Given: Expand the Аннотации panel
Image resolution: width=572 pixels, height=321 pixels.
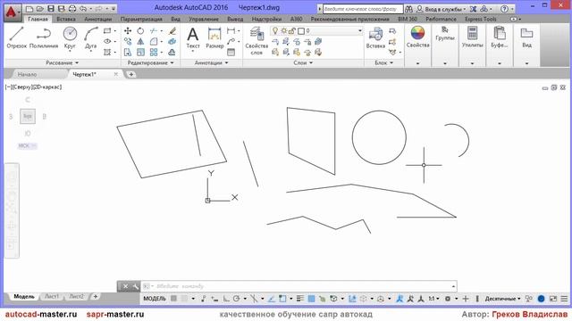Looking at the screenshot, I should tap(211, 62).
